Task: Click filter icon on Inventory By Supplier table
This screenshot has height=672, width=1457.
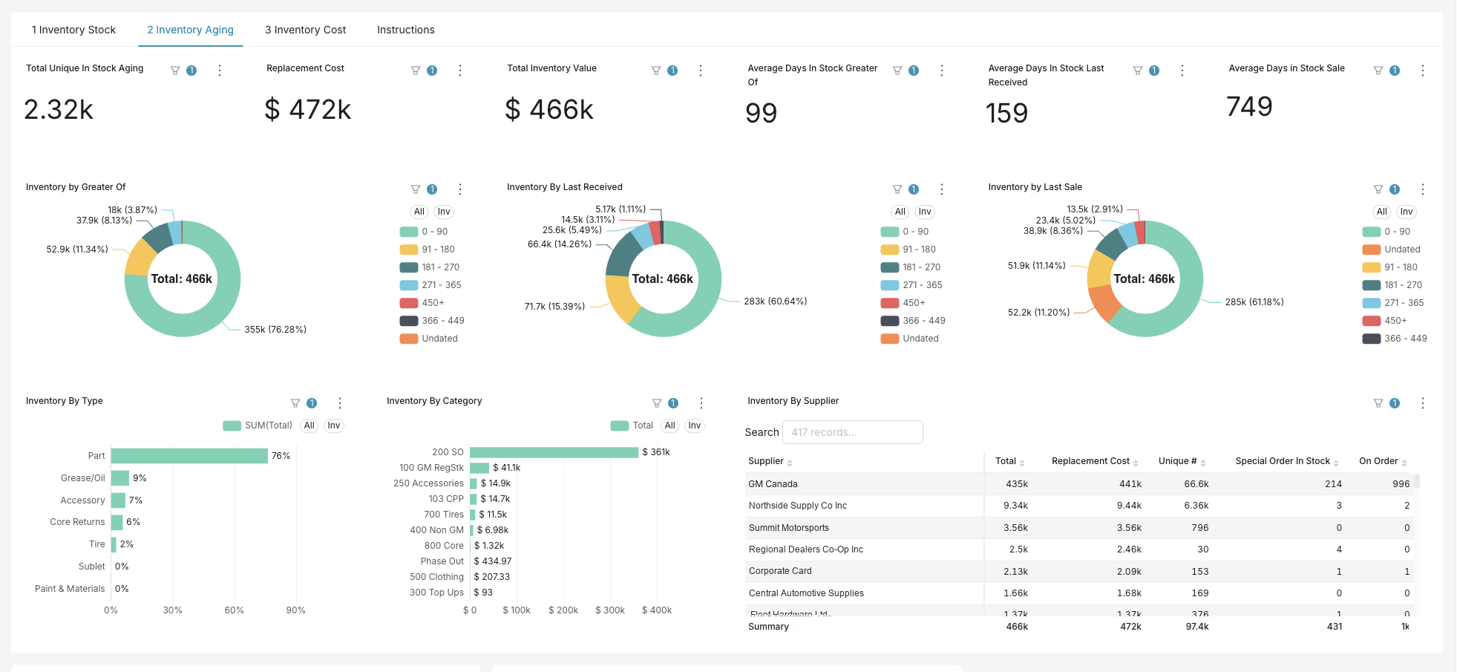Action: click(1378, 403)
